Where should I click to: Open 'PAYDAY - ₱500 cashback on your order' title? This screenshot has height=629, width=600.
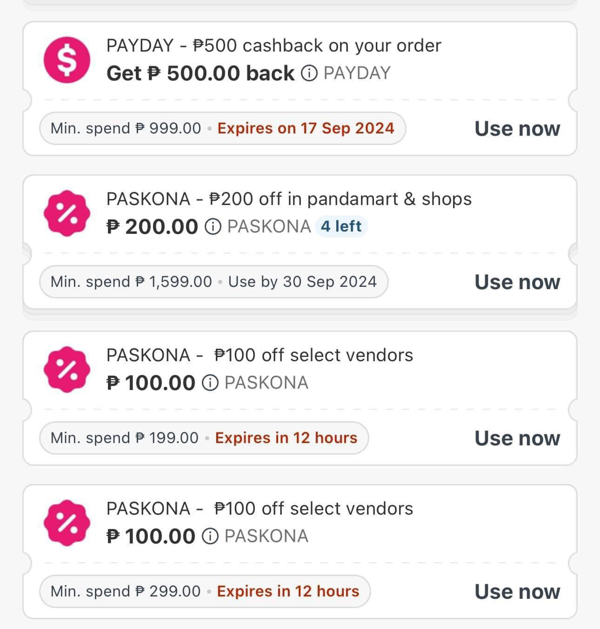pos(273,46)
